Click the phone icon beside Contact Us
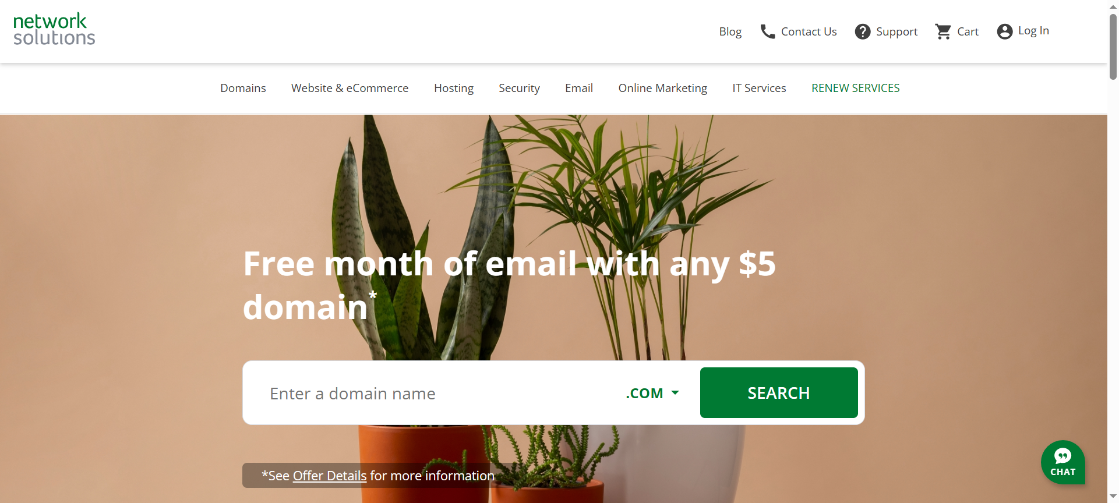The width and height of the screenshot is (1119, 503). (x=768, y=31)
